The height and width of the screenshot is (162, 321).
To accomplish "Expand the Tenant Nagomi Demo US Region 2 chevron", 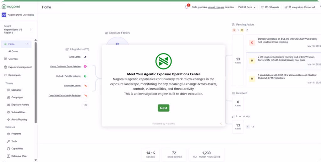I will click(31, 29).
